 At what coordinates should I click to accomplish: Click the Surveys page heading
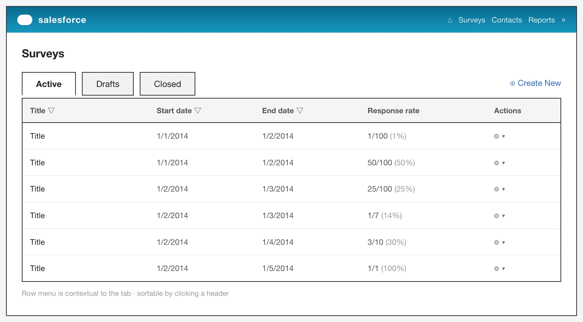(x=43, y=54)
